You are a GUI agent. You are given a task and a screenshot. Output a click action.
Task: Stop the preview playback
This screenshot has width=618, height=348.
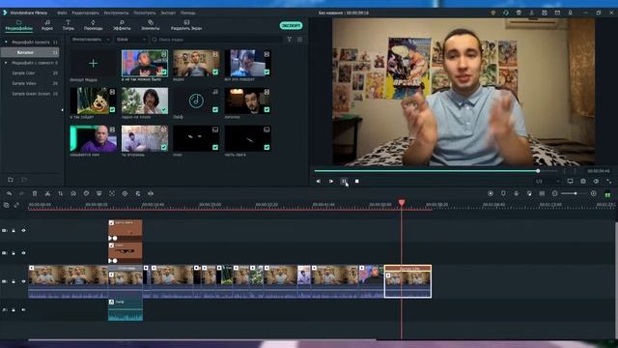click(x=356, y=181)
